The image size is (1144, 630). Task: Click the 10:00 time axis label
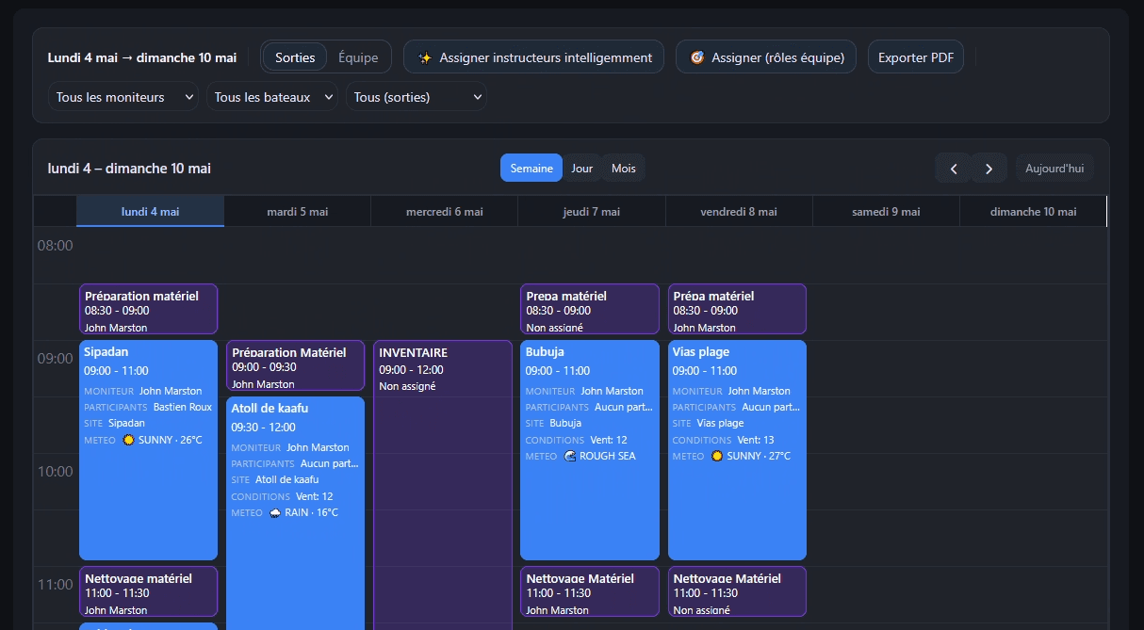(x=55, y=471)
